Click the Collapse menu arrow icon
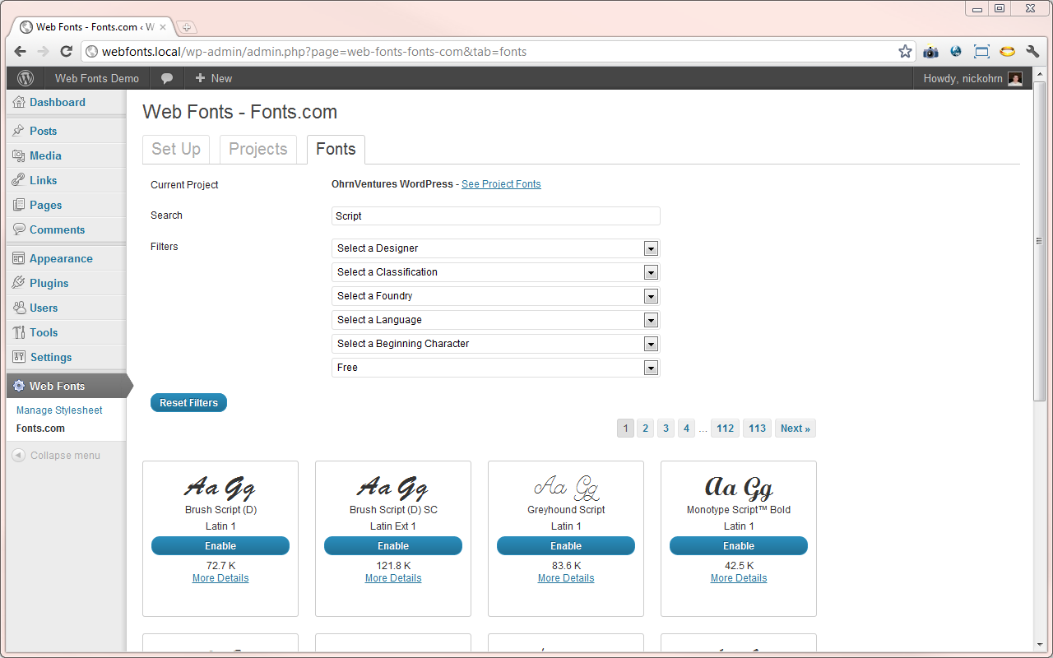The image size is (1053, 658). pyautogui.click(x=19, y=455)
